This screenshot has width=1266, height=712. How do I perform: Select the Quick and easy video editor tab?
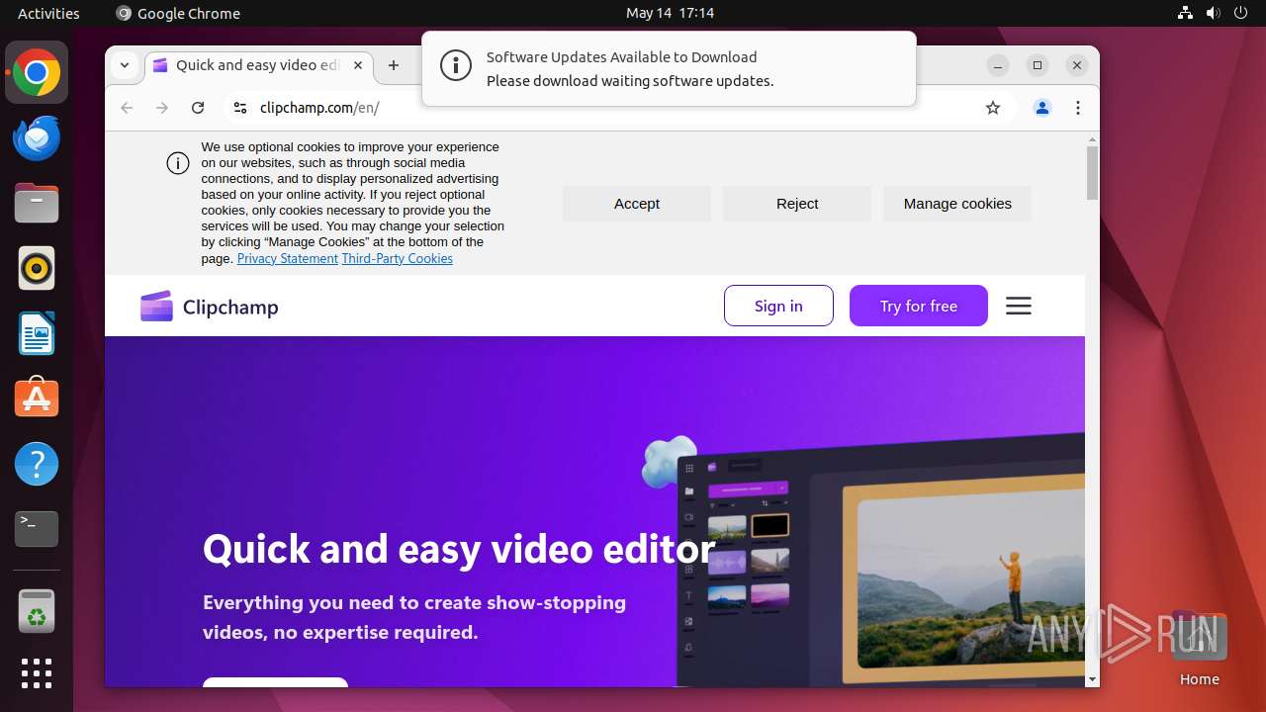(x=259, y=65)
